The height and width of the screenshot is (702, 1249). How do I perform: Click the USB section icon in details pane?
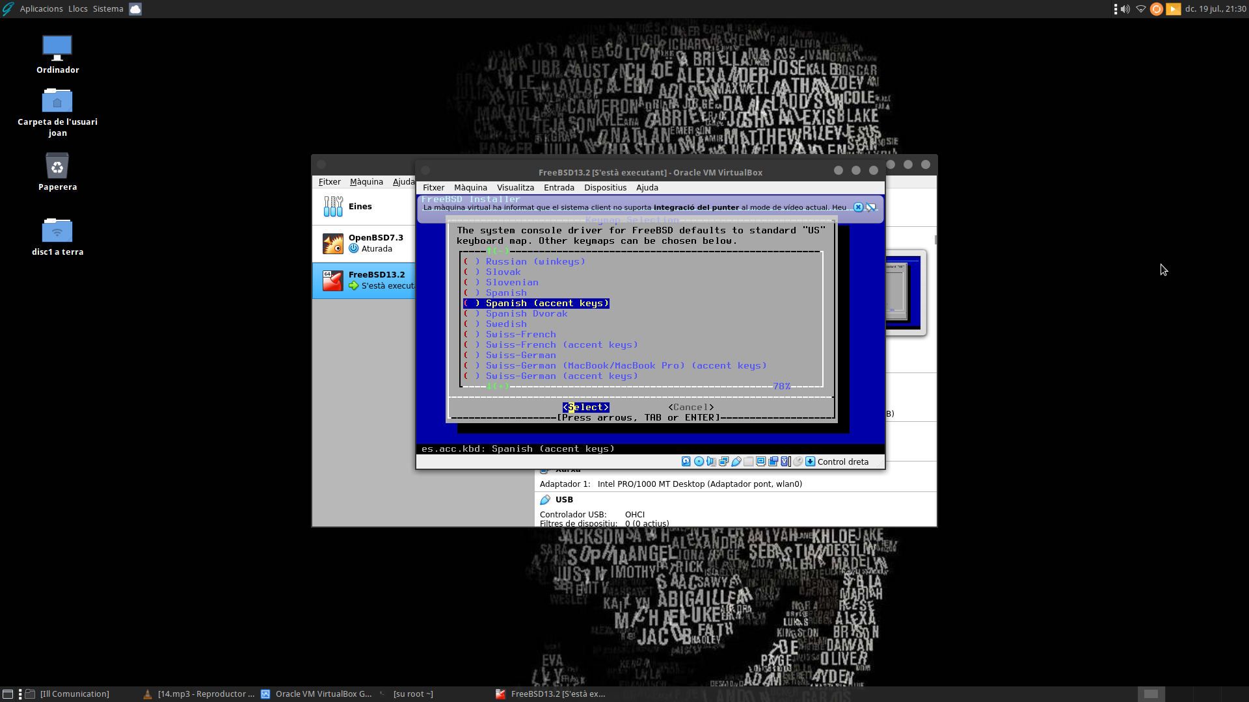545,500
